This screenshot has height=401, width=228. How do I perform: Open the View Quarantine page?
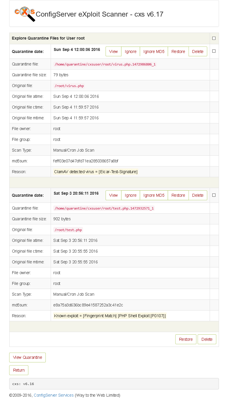click(27, 357)
